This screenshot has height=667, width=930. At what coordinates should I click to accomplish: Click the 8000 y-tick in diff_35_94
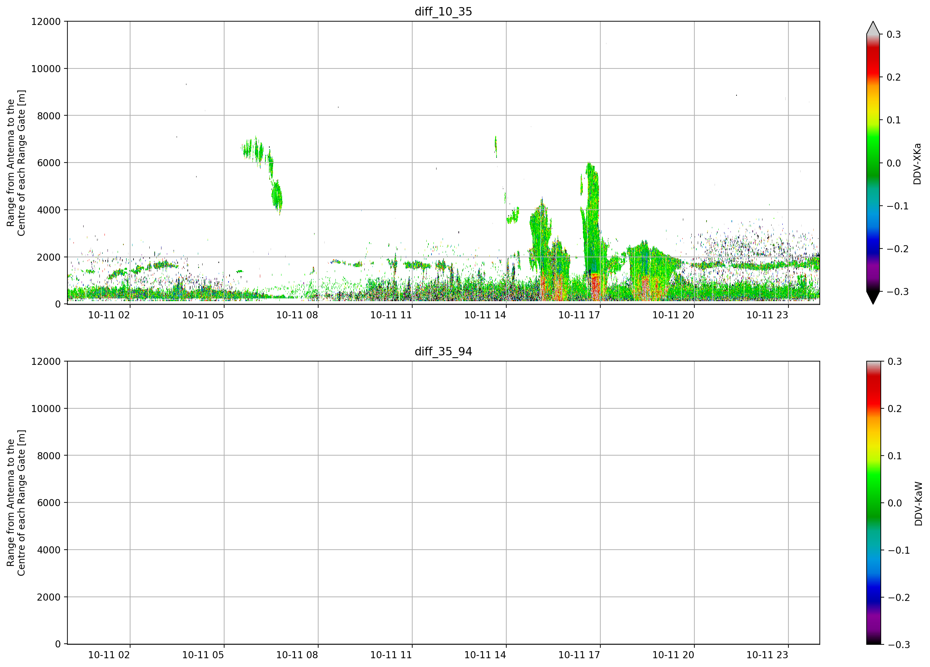[x=49, y=456]
